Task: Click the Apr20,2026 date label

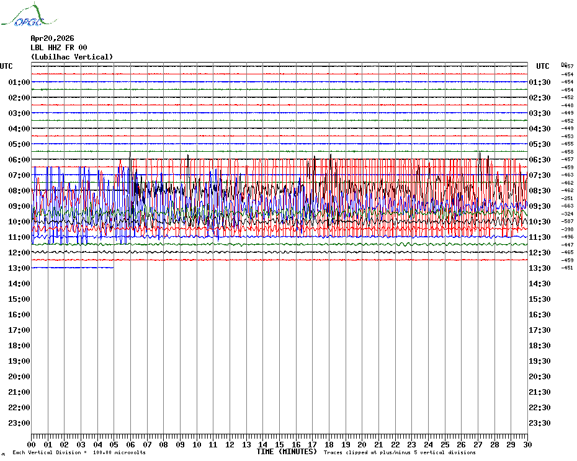Action: point(52,38)
